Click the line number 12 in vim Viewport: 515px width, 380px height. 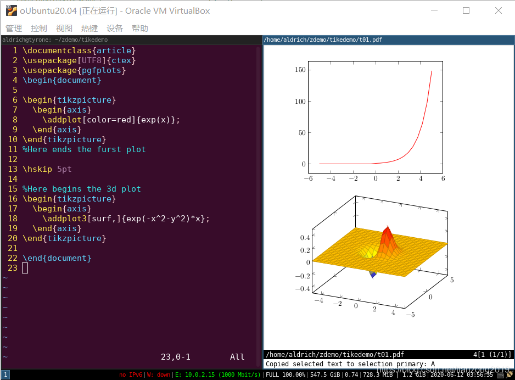pos(13,159)
